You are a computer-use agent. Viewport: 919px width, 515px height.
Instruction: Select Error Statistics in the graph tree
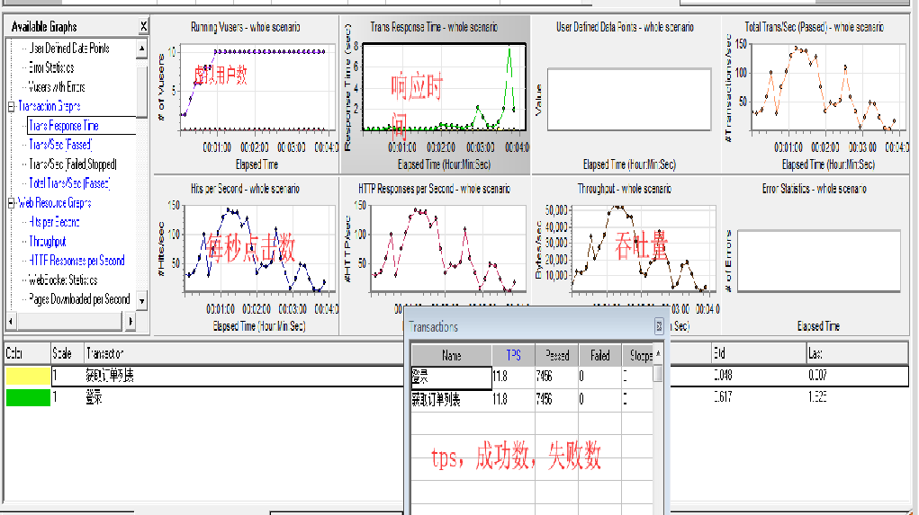(50, 67)
